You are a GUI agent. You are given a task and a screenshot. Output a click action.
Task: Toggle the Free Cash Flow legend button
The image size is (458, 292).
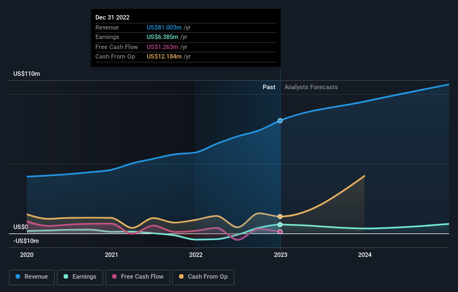(138, 277)
